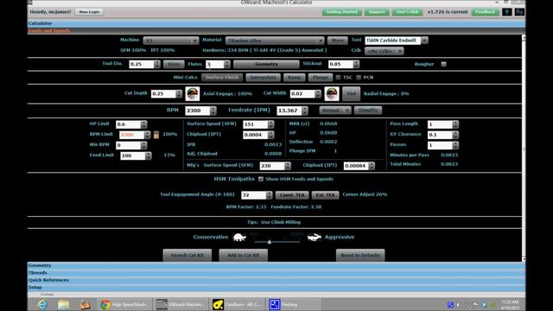Screen dimensions: 553x311
Task: Click the Add to Cut KB button
Action: pos(244,256)
